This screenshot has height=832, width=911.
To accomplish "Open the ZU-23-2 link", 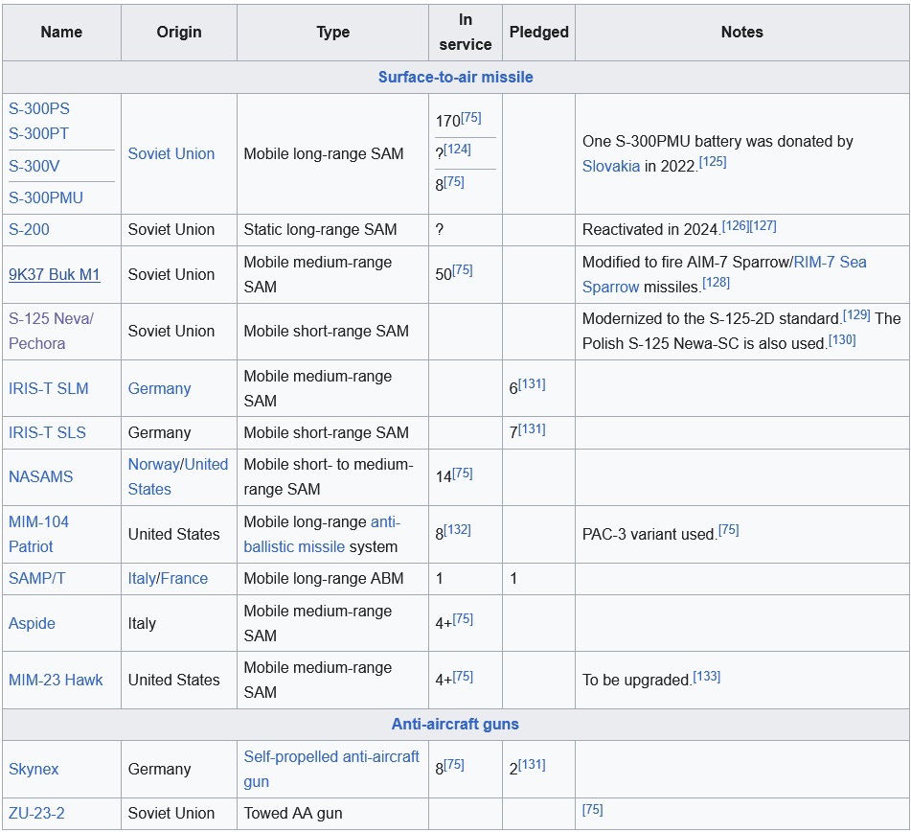I will point(36,813).
